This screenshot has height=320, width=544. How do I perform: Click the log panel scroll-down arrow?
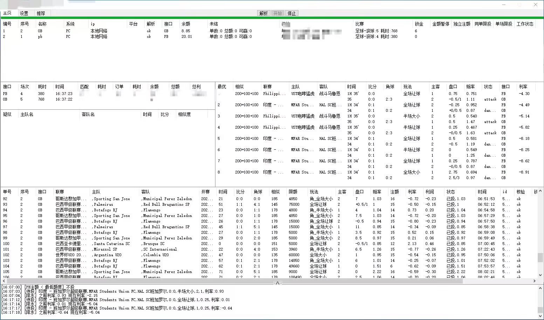click(540, 316)
